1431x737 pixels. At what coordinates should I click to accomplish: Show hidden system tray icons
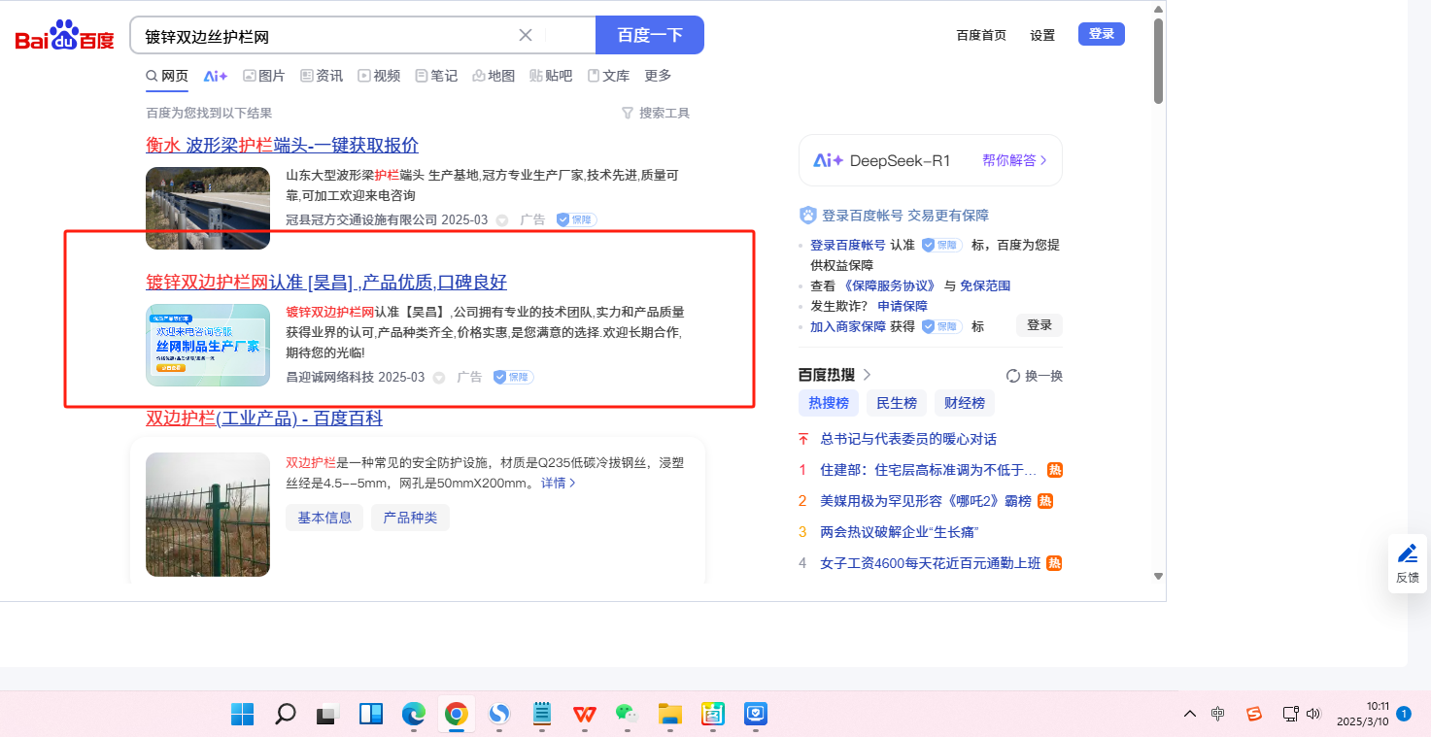tap(1189, 715)
